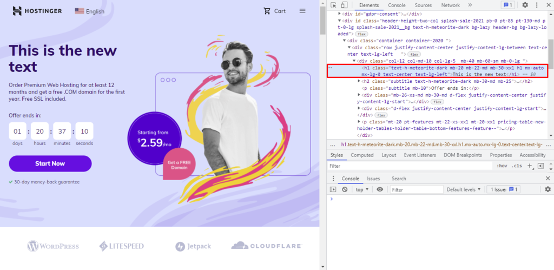
Task: Show console sidebar icon
Action: click(333, 189)
